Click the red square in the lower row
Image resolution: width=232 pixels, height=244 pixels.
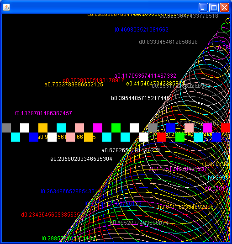coord(162,137)
